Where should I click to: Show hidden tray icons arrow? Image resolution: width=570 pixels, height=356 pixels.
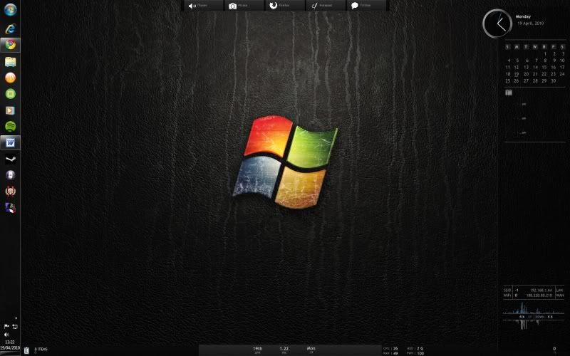pyautogui.click(x=16, y=318)
